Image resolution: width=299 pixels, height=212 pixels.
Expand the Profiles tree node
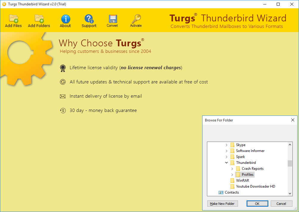pyautogui.click(x=232, y=175)
